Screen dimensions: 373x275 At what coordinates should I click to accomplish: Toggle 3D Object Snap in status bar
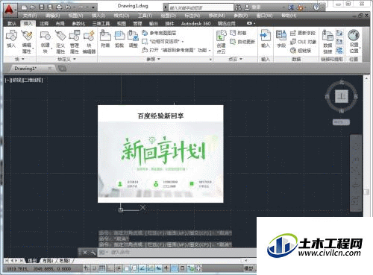pos(134,268)
